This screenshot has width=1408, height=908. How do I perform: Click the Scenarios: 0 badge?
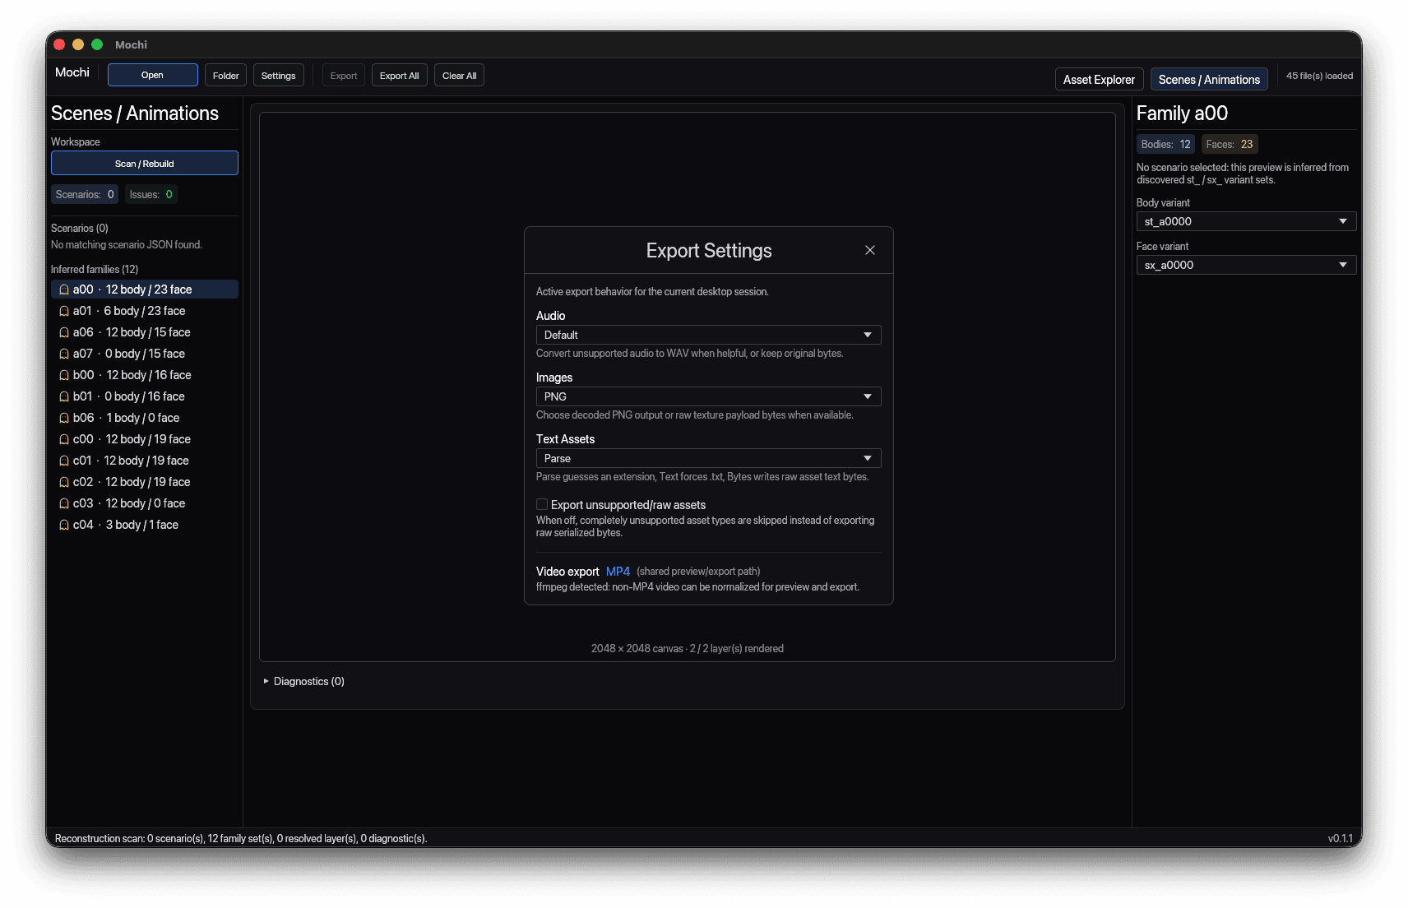85,194
